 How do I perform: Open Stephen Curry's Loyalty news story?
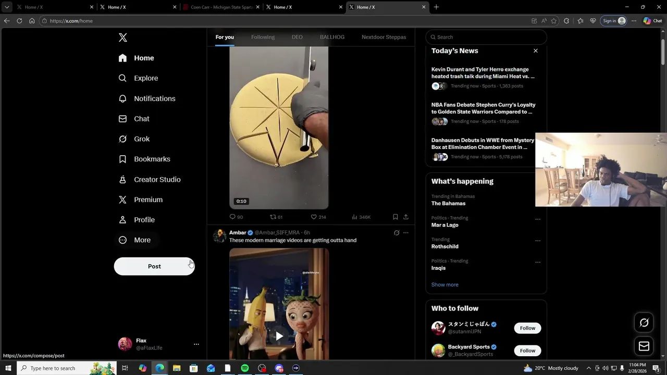(x=483, y=113)
